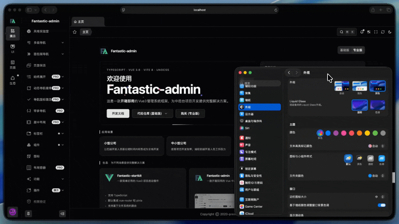Open the 代码仓库 (基础版) dropdown
This screenshot has height=224, width=399.
coord(153,114)
